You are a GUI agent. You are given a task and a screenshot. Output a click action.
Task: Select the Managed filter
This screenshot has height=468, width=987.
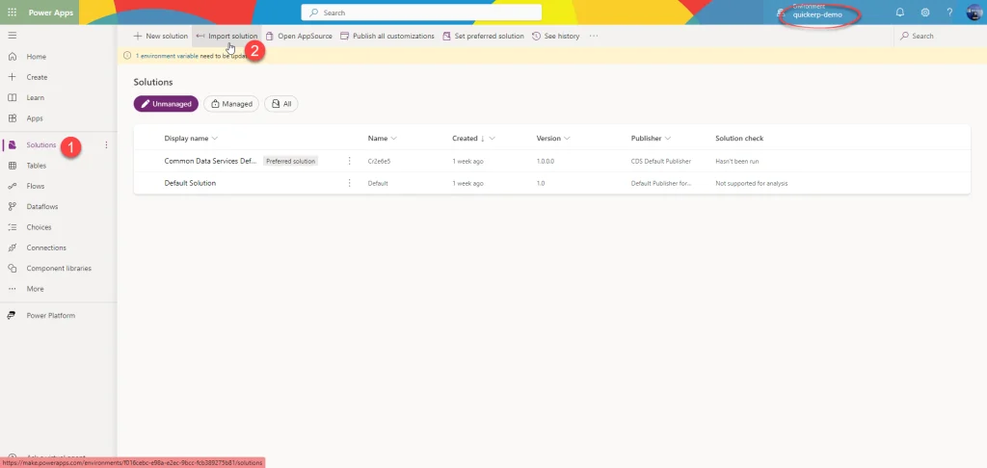231,104
